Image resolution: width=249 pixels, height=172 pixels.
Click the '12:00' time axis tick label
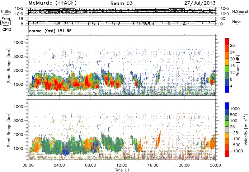[x=122, y=165]
